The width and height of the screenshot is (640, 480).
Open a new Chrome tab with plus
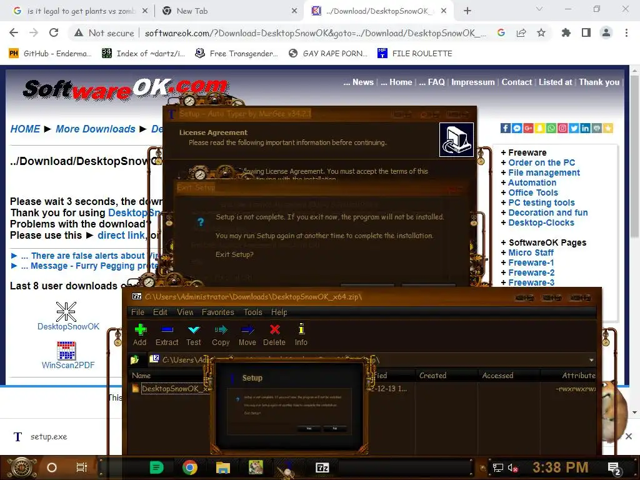pyautogui.click(x=467, y=11)
